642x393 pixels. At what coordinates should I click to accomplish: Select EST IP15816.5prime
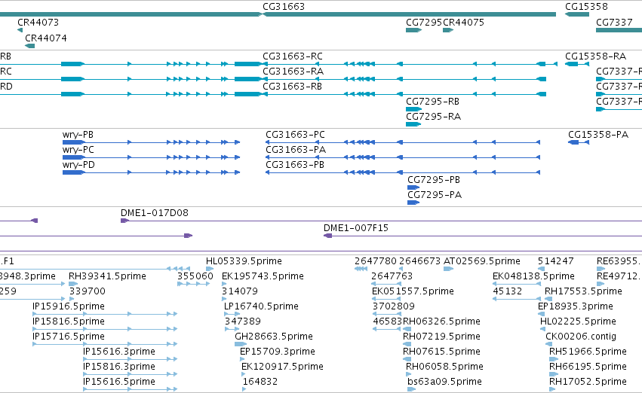click(x=69, y=321)
